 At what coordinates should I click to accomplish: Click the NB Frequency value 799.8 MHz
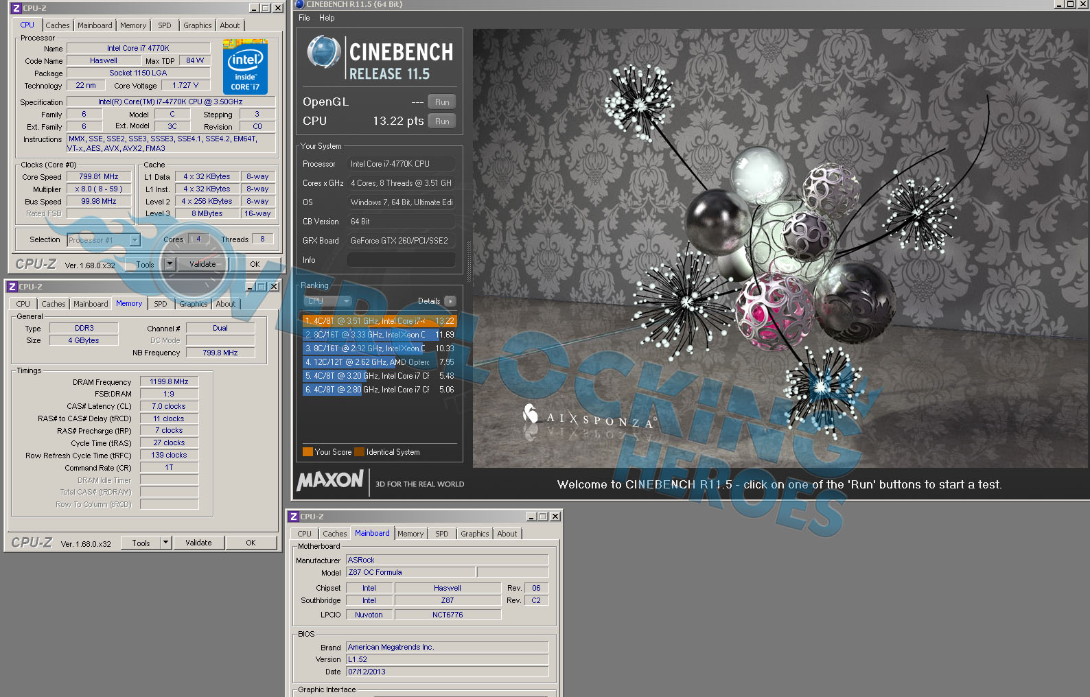coord(220,353)
